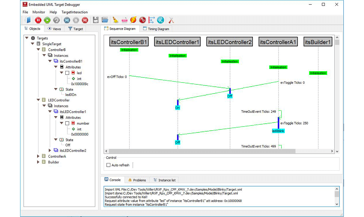Open the Help menu
The width and height of the screenshot is (364, 217).
pos(53,12)
